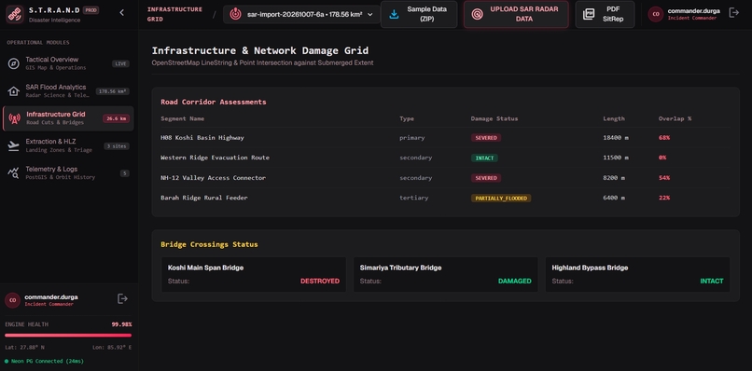The image size is (752, 371).
Task: Click commander.durga name in top header
Action: click(693, 11)
